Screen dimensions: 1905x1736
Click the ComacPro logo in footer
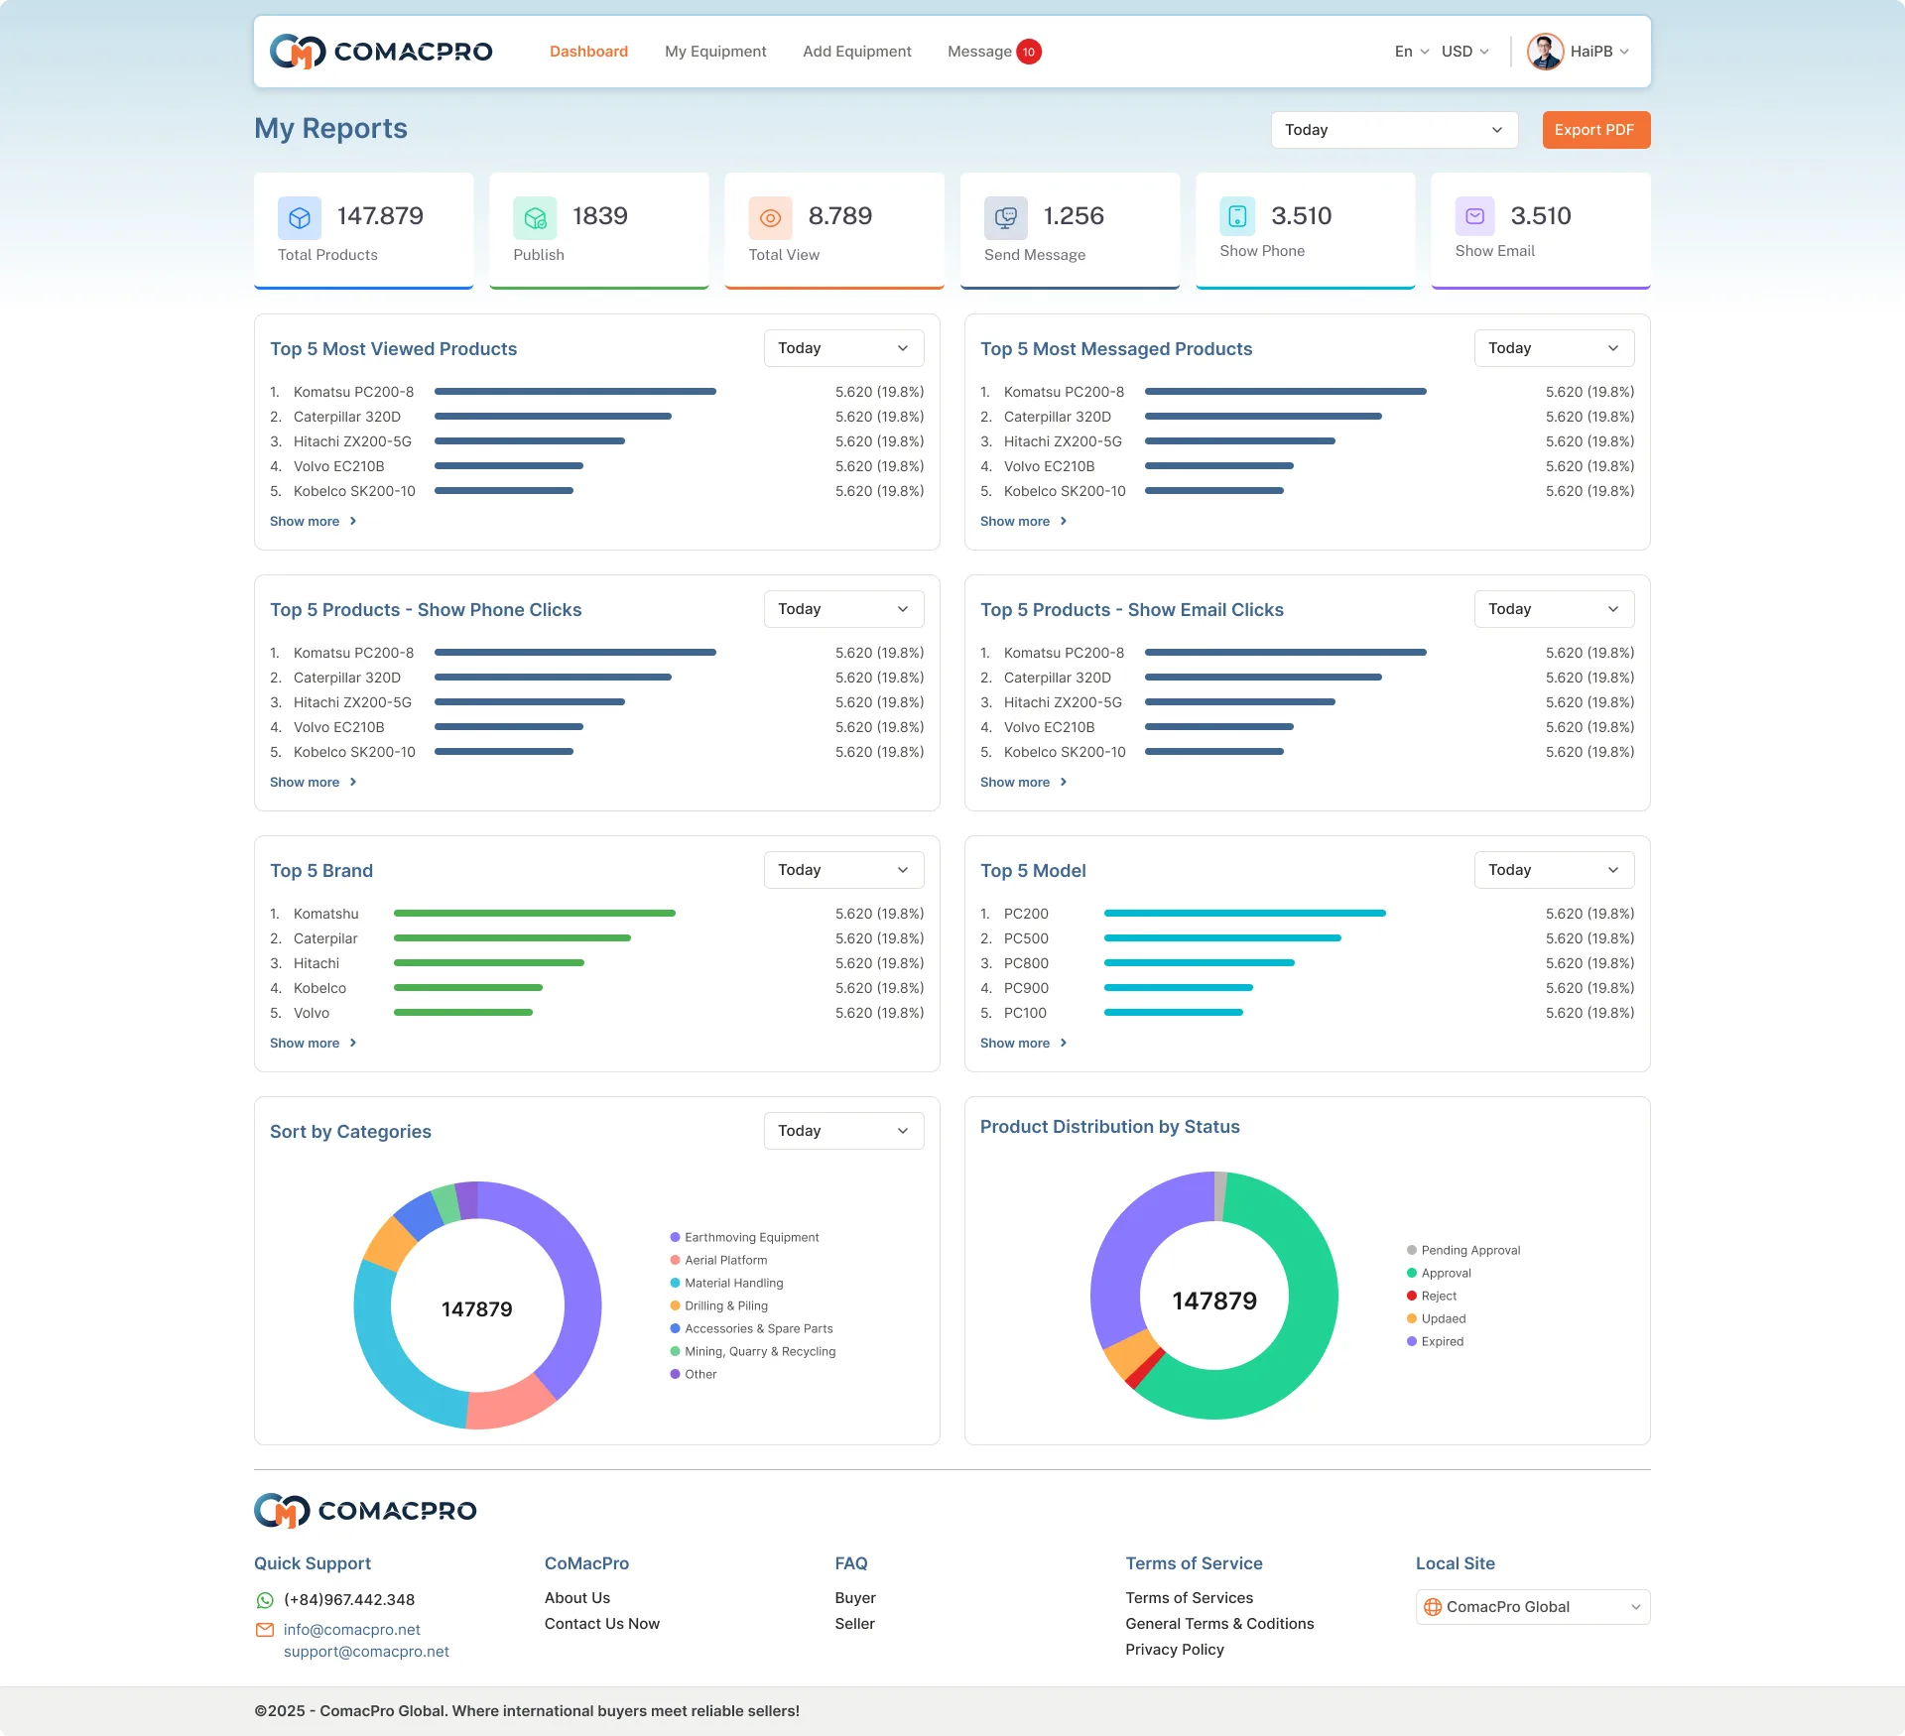pos(365,1511)
